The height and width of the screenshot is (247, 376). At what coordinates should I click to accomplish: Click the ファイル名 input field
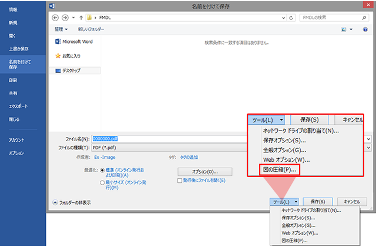click(x=170, y=139)
